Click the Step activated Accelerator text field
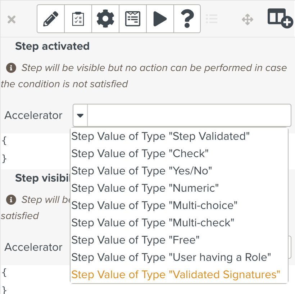295x294 pixels. [x=189, y=115]
